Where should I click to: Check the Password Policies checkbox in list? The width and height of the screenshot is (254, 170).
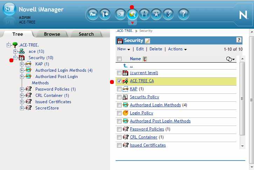pos(119,129)
